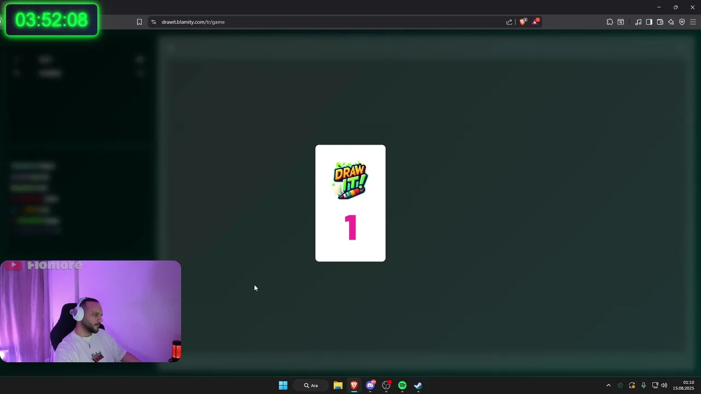Open File Explorer from the taskbar
Image resolution: width=701 pixels, height=394 pixels.
(338, 385)
